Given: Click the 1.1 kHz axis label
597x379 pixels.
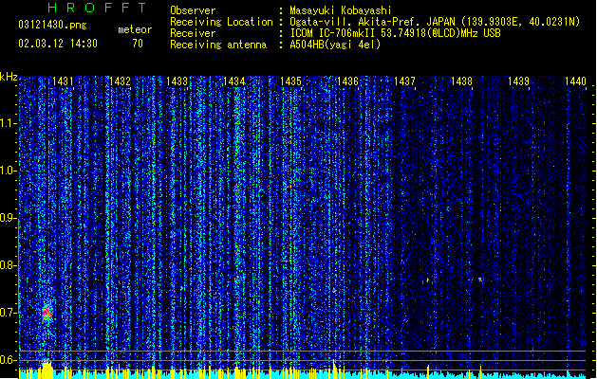Looking at the screenshot, I should tap(8, 123).
